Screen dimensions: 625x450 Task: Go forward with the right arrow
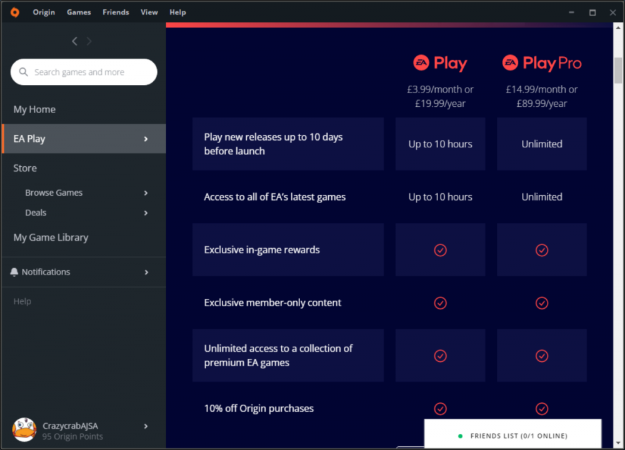[x=89, y=41]
